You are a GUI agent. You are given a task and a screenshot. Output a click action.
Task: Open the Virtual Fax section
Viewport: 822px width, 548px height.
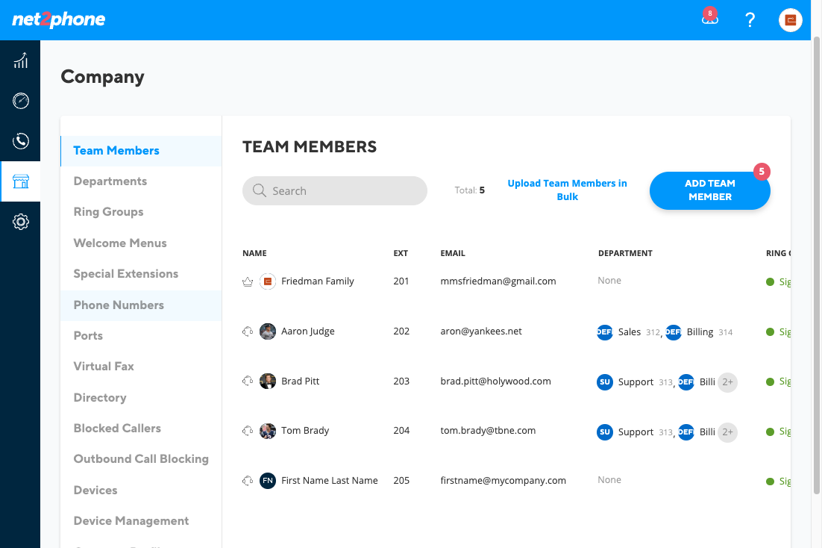click(x=104, y=367)
